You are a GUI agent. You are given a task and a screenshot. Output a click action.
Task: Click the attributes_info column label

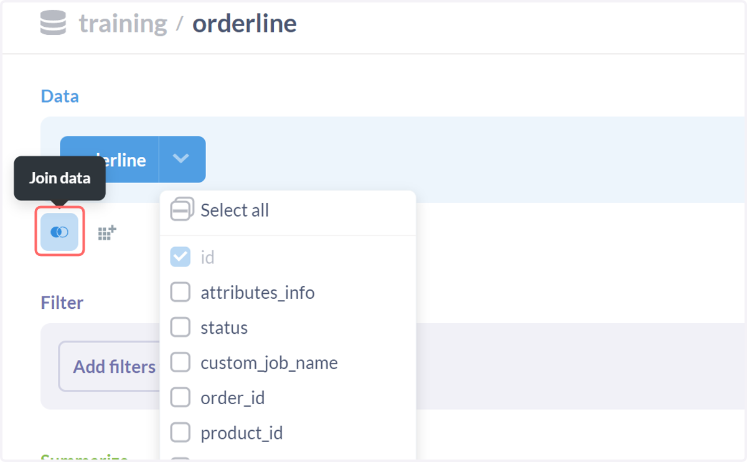point(258,292)
